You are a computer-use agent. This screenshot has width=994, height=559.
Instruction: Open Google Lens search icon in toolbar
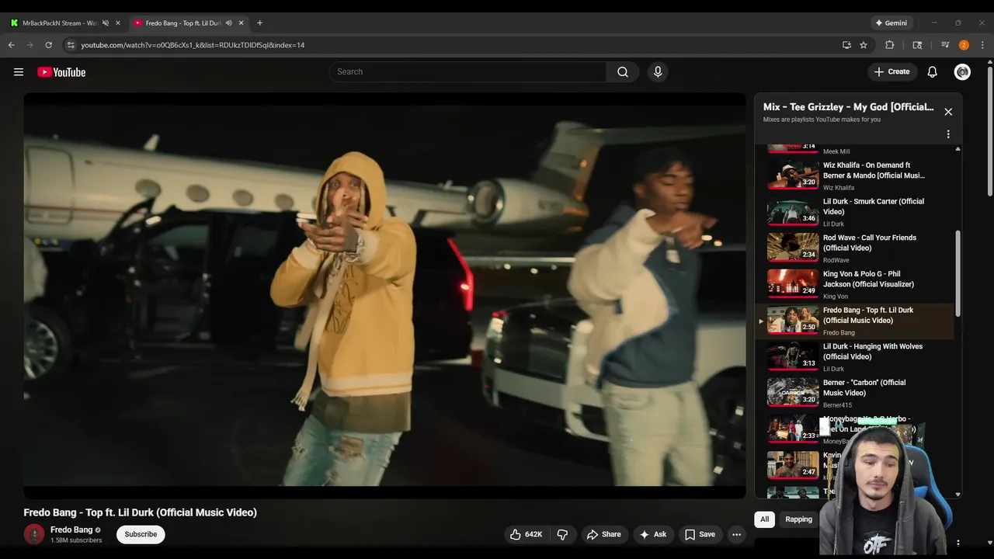(917, 45)
